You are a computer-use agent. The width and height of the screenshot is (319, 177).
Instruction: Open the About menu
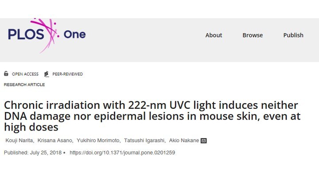pos(214,35)
